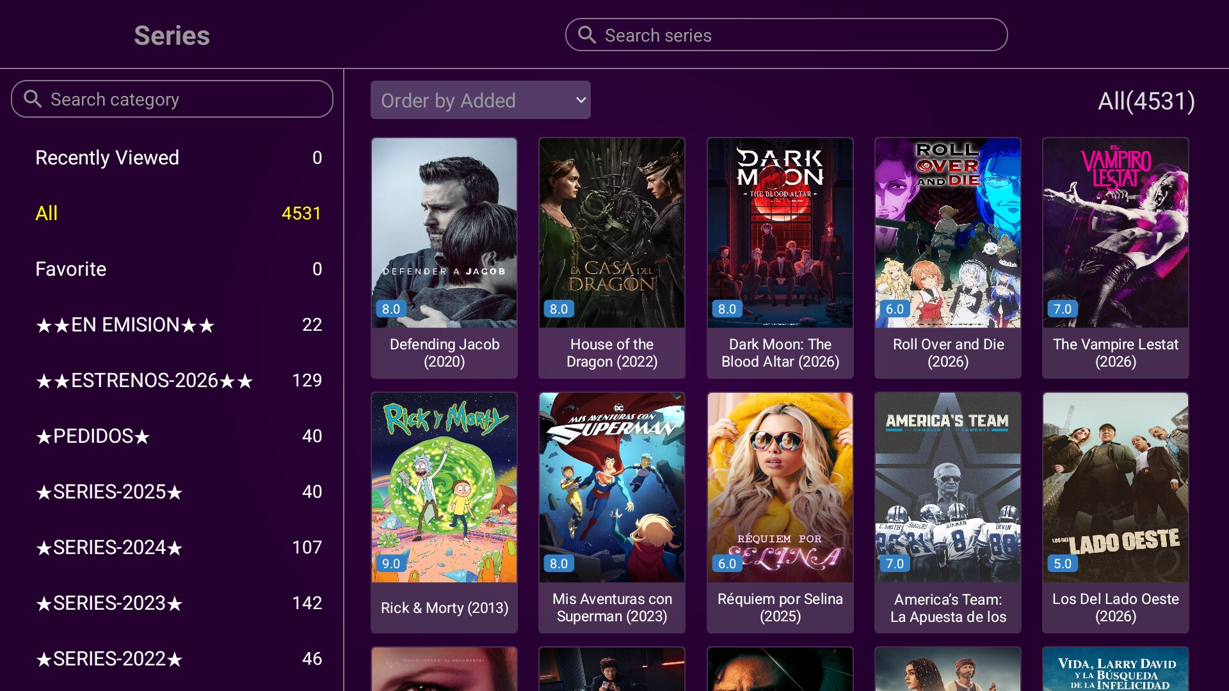This screenshot has width=1229, height=691.
Task: Open Defending Jacob (2020) poster
Action: coord(444,233)
